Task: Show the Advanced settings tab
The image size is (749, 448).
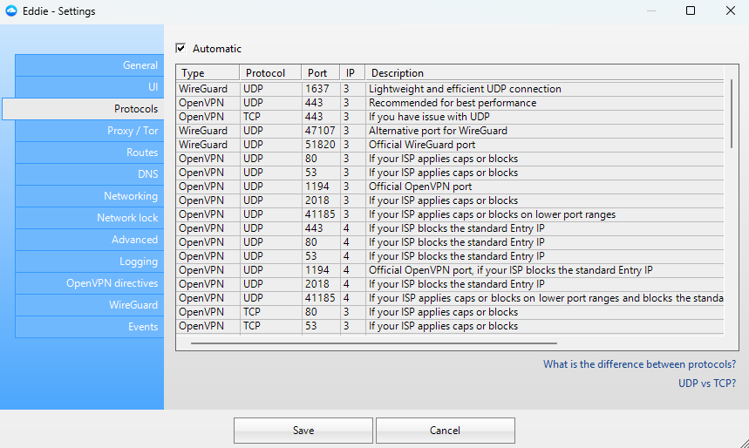Action: 89,240
